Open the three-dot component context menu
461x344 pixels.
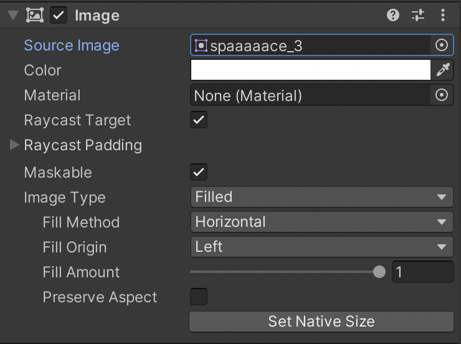[x=443, y=16]
